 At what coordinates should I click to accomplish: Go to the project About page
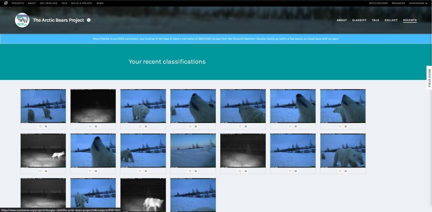click(342, 20)
